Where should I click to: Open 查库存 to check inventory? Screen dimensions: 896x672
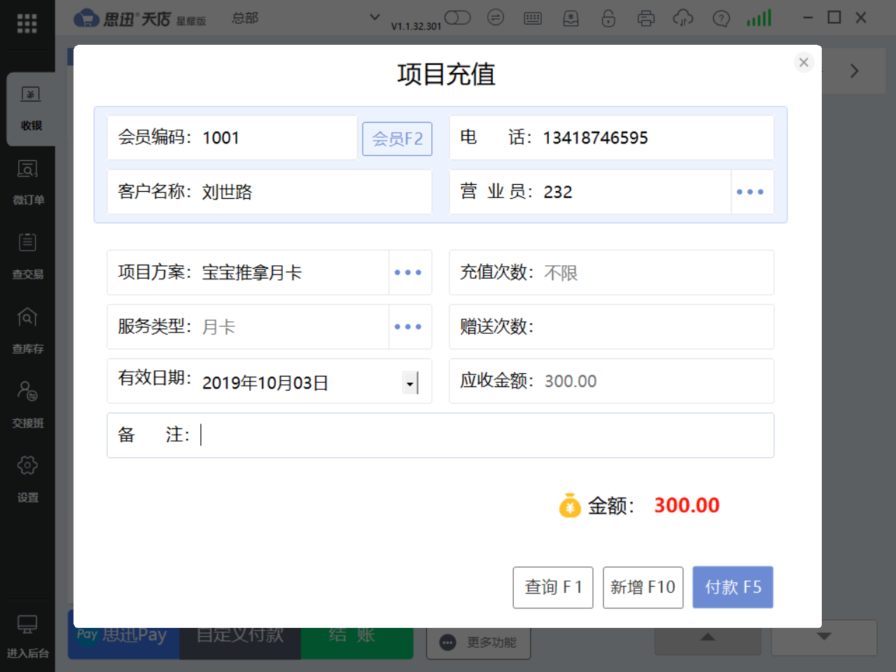click(x=27, y=330)
